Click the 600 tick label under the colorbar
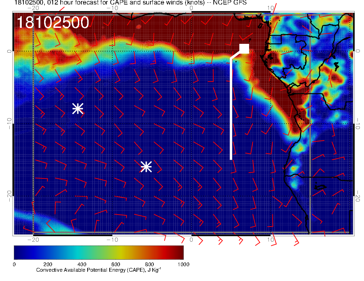The image size is (364, 281). [115, 264]
